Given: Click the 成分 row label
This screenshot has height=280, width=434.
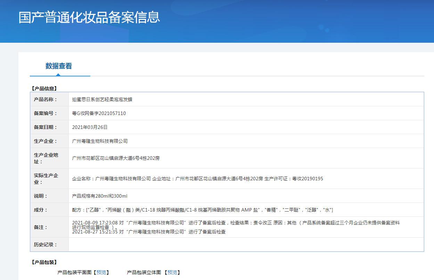Looking at the screenshot, I should click(x=40, y=210).
